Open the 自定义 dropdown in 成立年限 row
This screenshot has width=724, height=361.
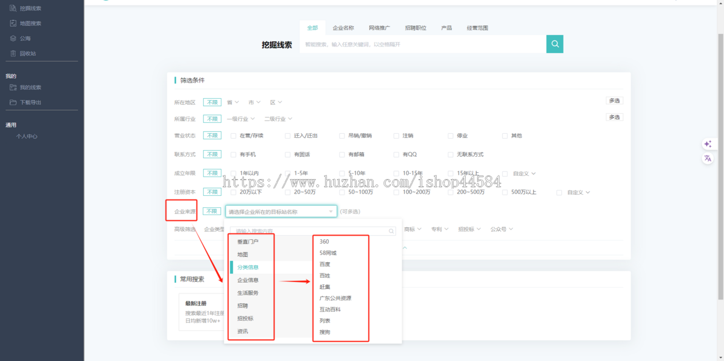[x=524, y=174]
